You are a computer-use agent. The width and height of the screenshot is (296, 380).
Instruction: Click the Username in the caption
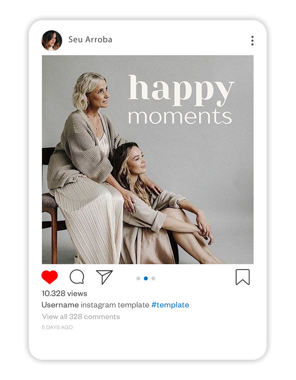coord(60,305)
